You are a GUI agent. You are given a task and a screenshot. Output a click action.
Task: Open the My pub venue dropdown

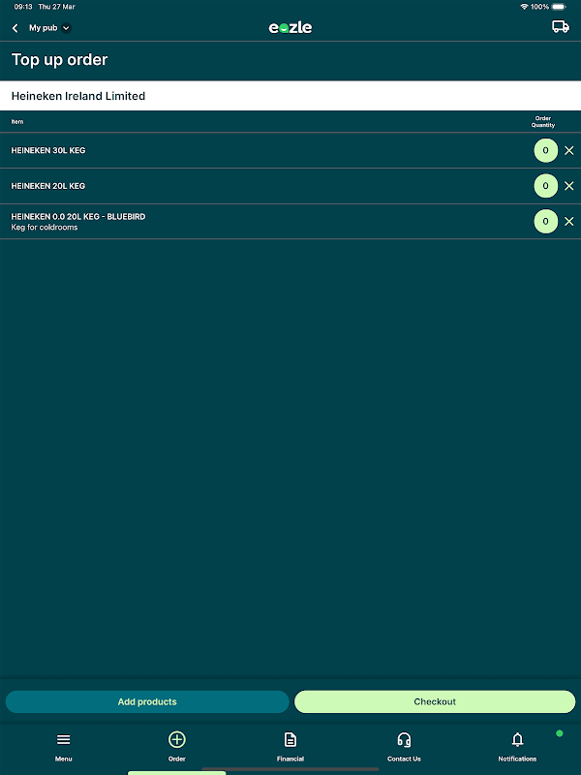[50, 28]
